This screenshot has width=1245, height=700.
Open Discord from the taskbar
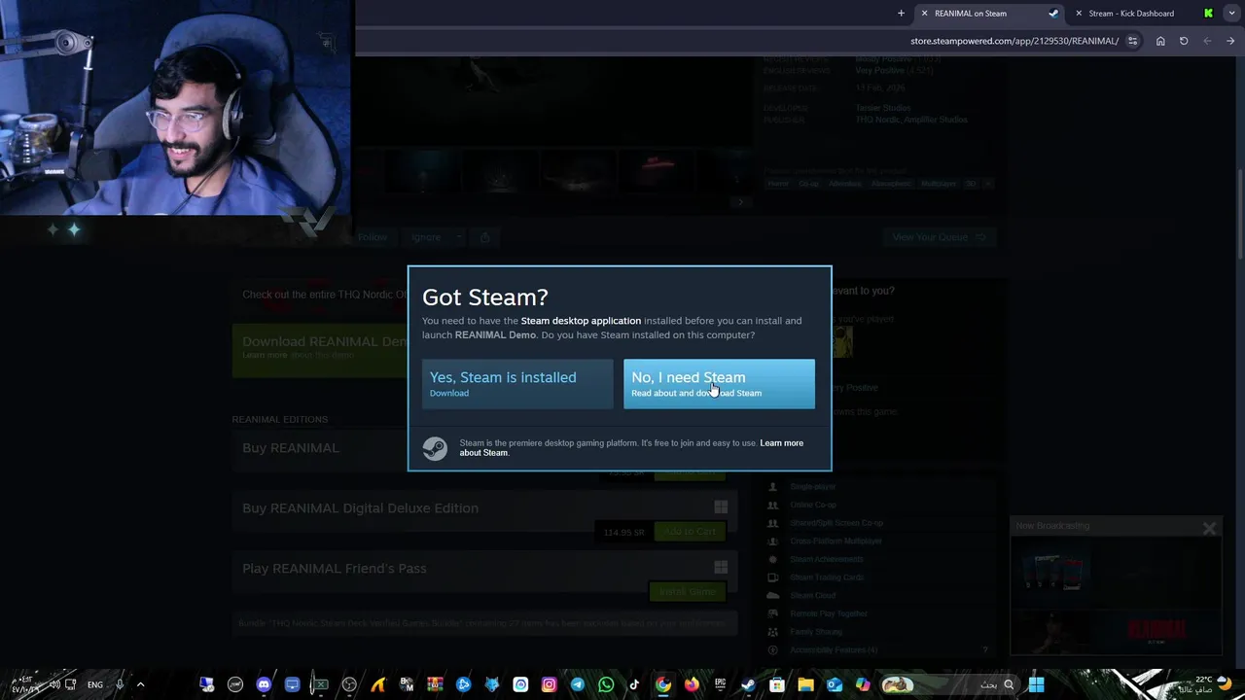click(264, 684)
